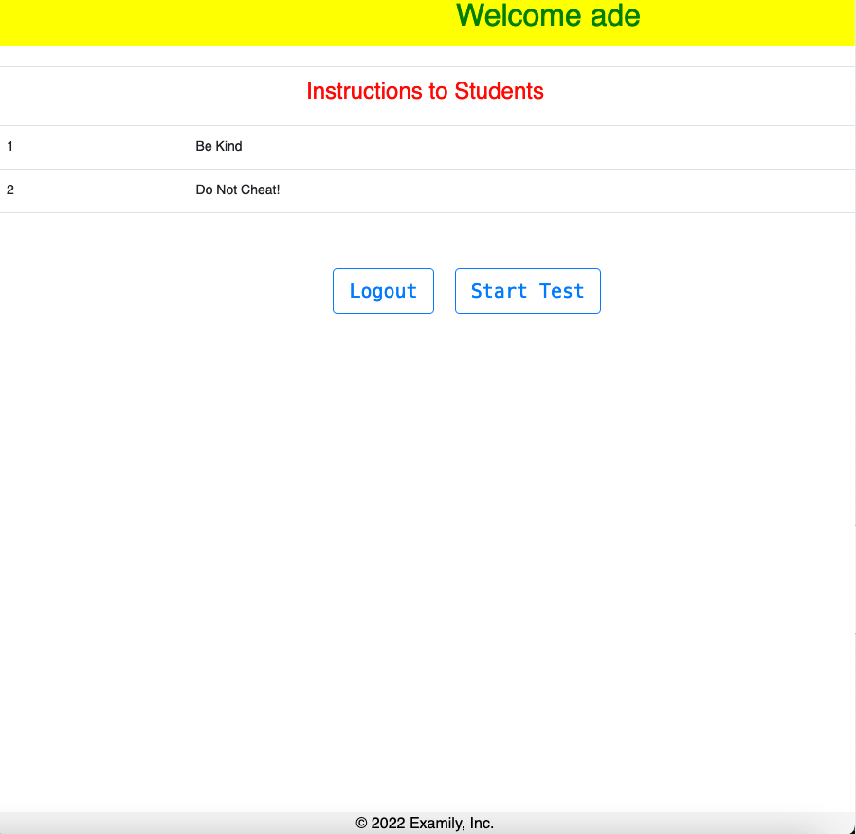Screen dimensions: 856x834
Task: Click the word Inc. in the footer
Action: click(482, 824)
